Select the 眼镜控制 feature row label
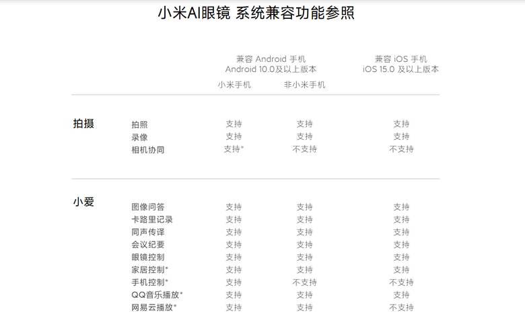The image size is (525, 316). click(147, 257)
